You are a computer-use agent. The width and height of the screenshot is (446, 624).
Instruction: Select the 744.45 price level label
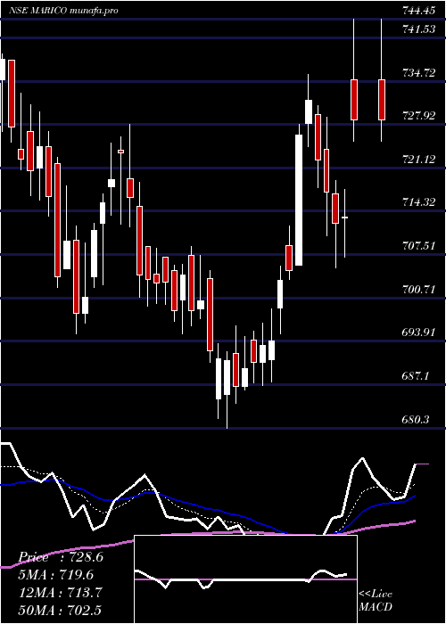tap(418, 11)
